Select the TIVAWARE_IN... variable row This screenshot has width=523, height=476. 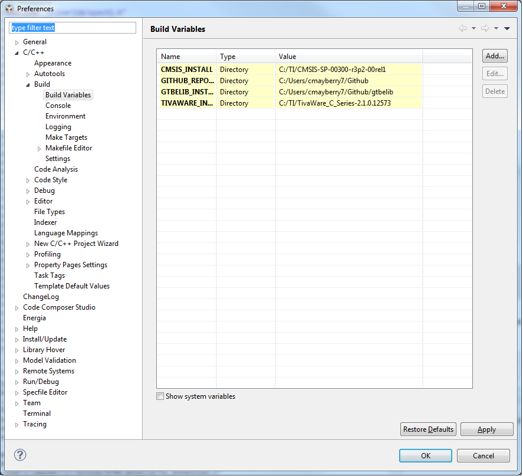(x=290, y=103)
